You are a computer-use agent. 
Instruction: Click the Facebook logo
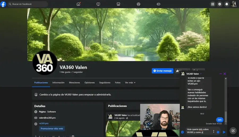(x=3, y=4)
